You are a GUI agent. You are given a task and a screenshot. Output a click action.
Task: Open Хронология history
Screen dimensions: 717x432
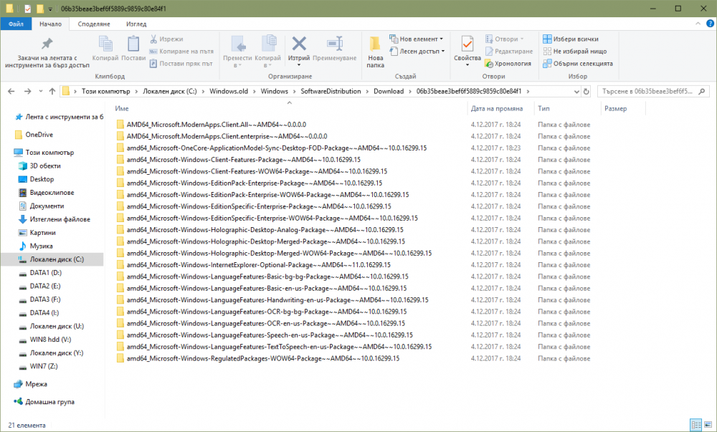click(508, 64)
